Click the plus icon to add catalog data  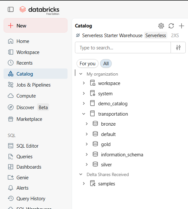click(182, 26)
